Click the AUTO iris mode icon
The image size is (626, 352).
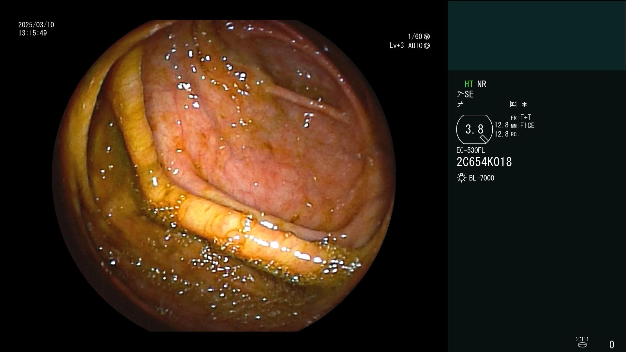427,46
